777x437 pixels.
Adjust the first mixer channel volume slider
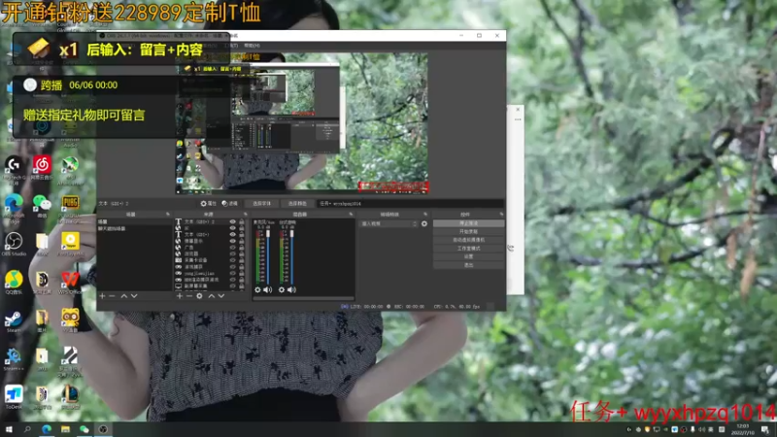(x=268, y=256)
